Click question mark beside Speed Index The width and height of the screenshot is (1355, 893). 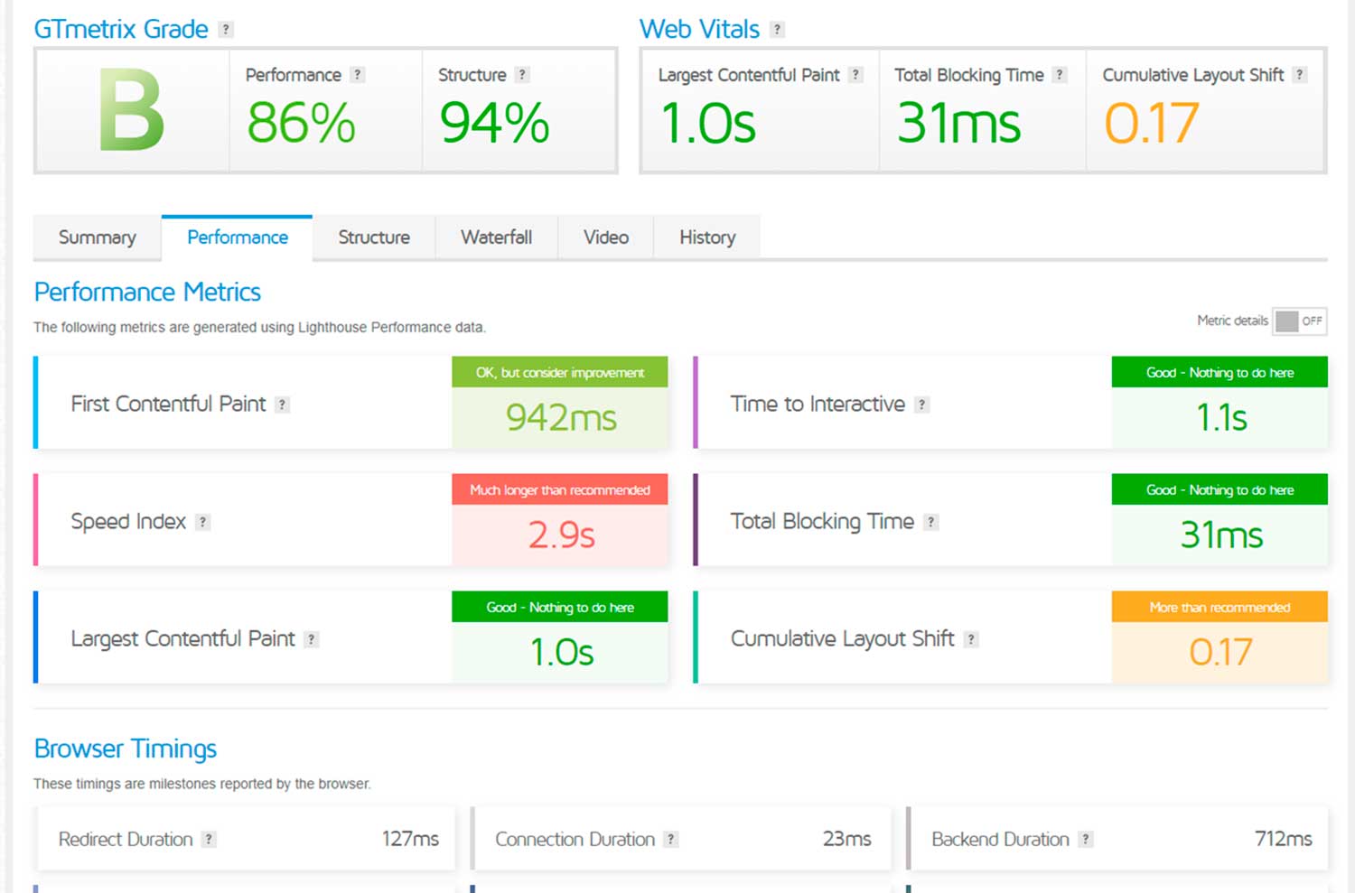tap(202, 522)
